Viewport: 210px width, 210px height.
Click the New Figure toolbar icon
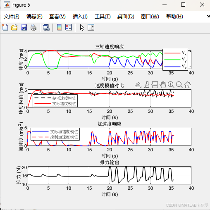click(x=5, y=27)
